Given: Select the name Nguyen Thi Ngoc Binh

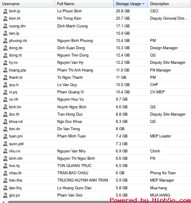Looking at the screenshot, I should tap(76, 158).
